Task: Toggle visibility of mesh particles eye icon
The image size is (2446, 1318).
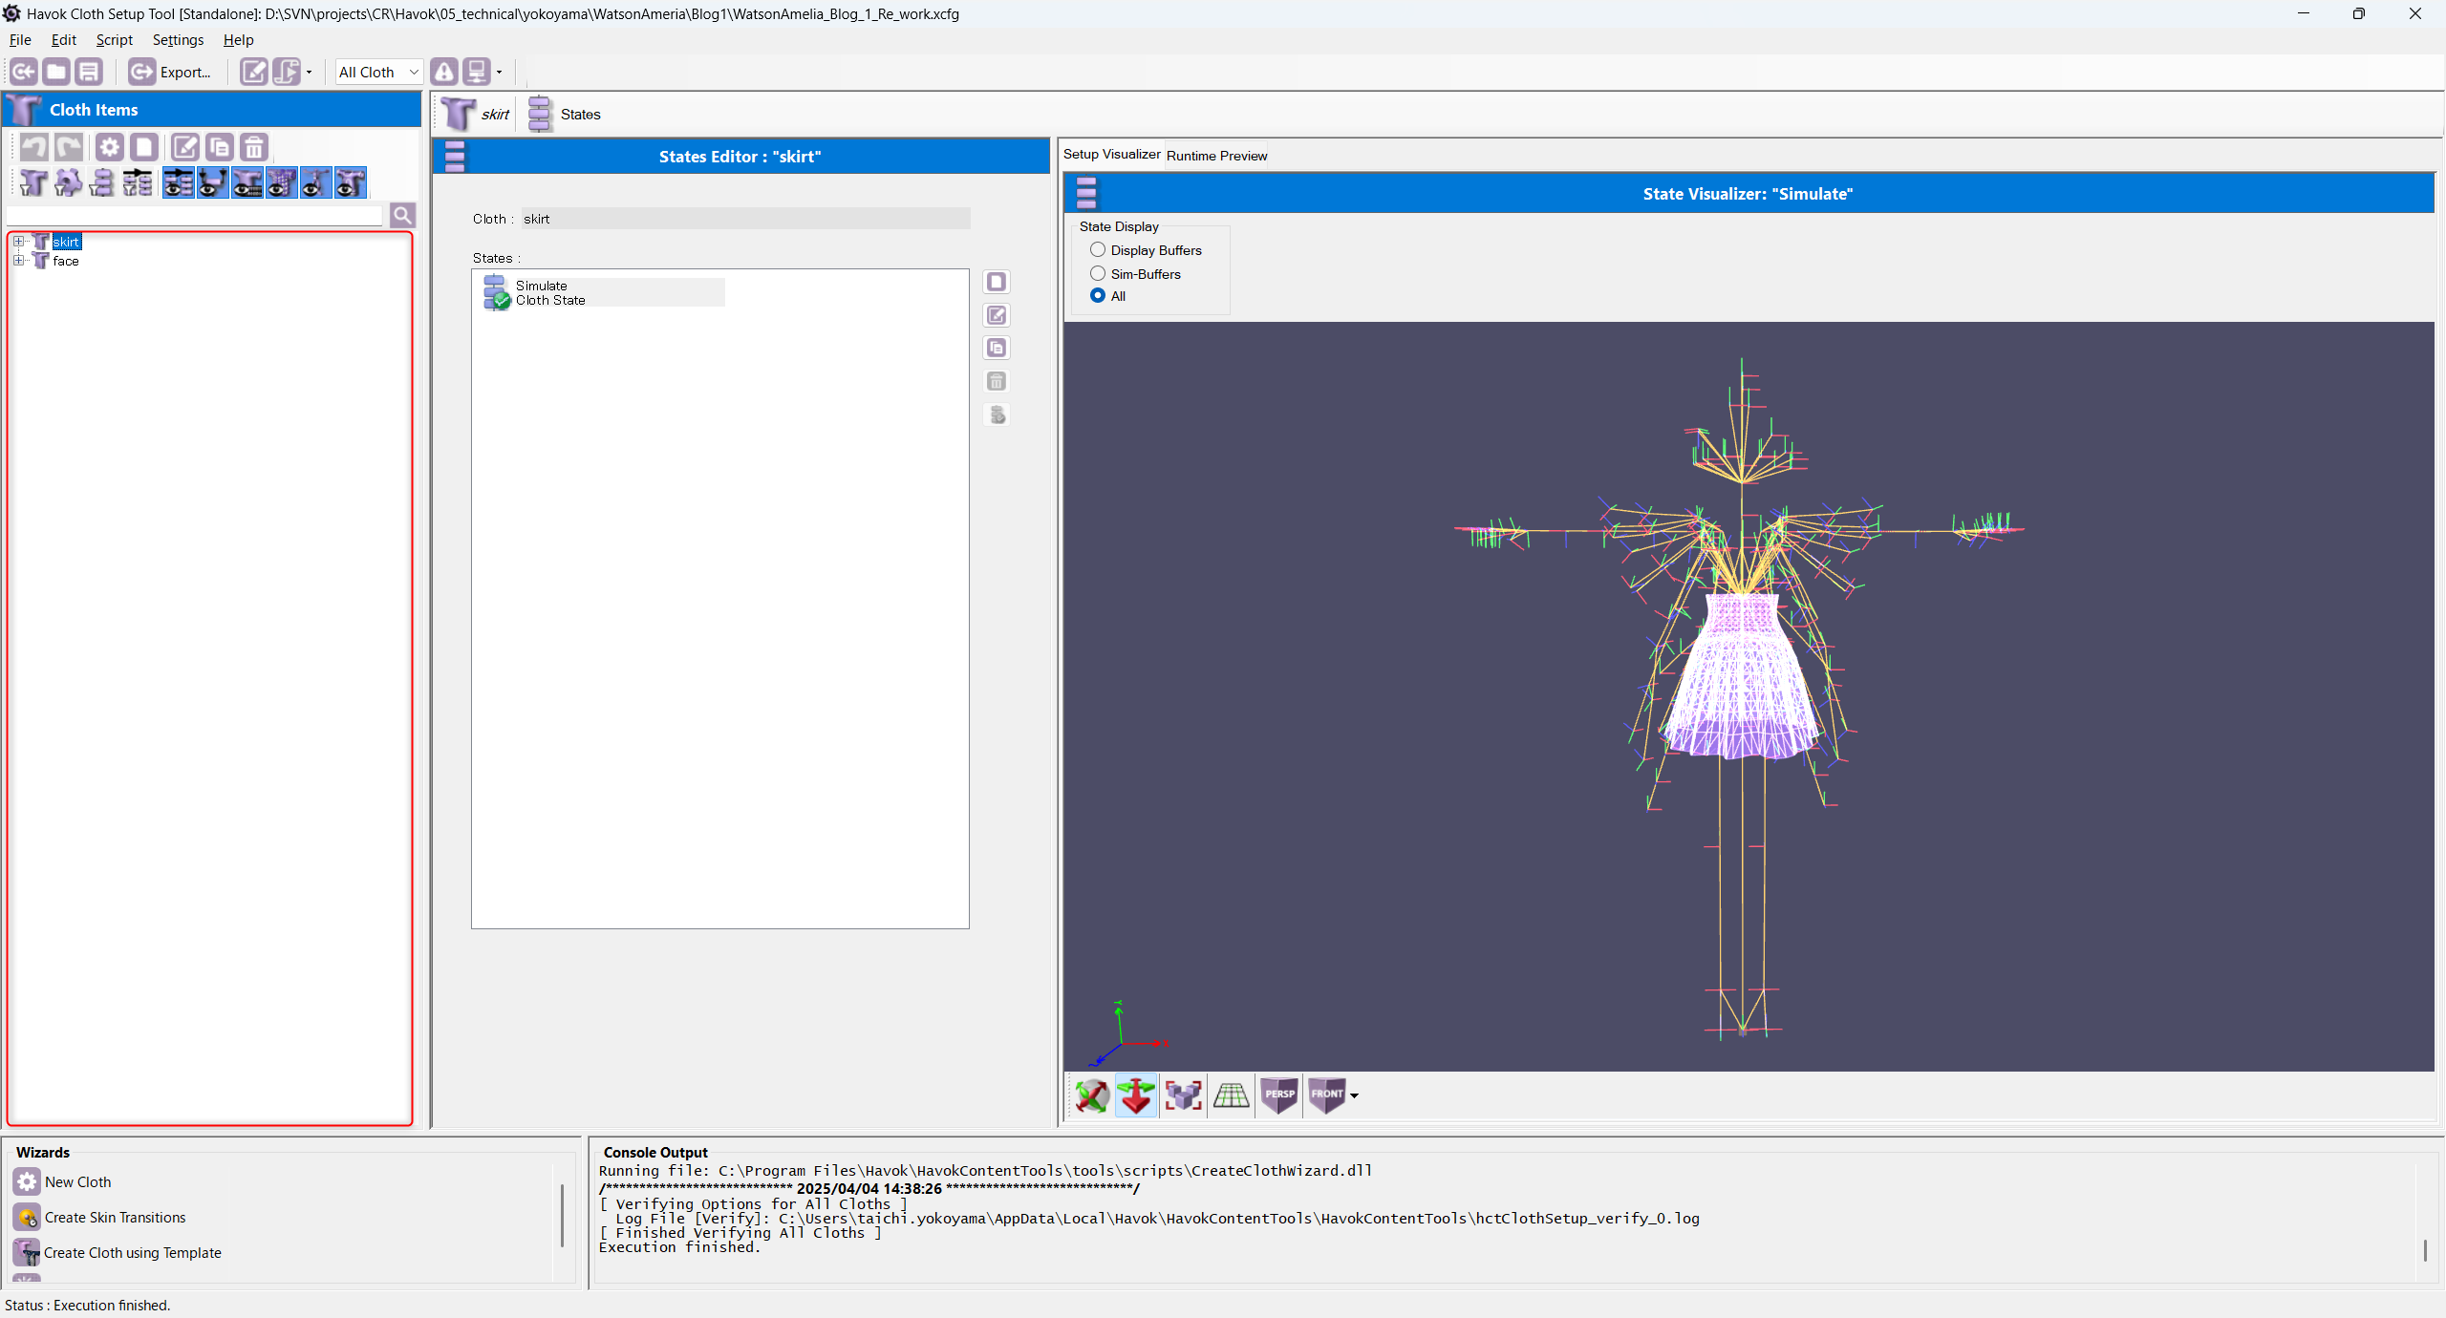Action: 282,182
